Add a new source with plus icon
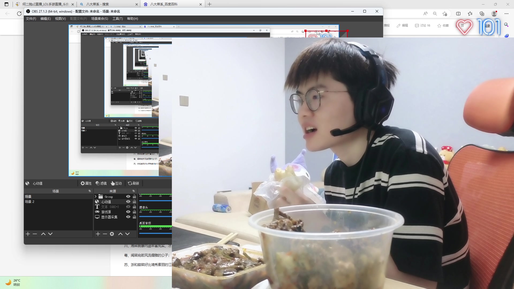The image size is (514, 289). point(98,234)
